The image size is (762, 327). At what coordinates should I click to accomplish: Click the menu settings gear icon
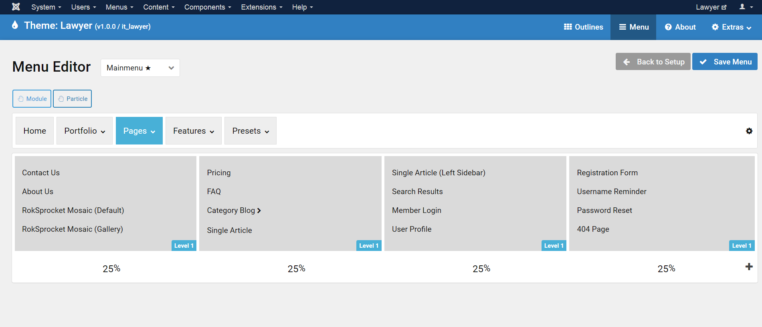click(x=749, y=131)
